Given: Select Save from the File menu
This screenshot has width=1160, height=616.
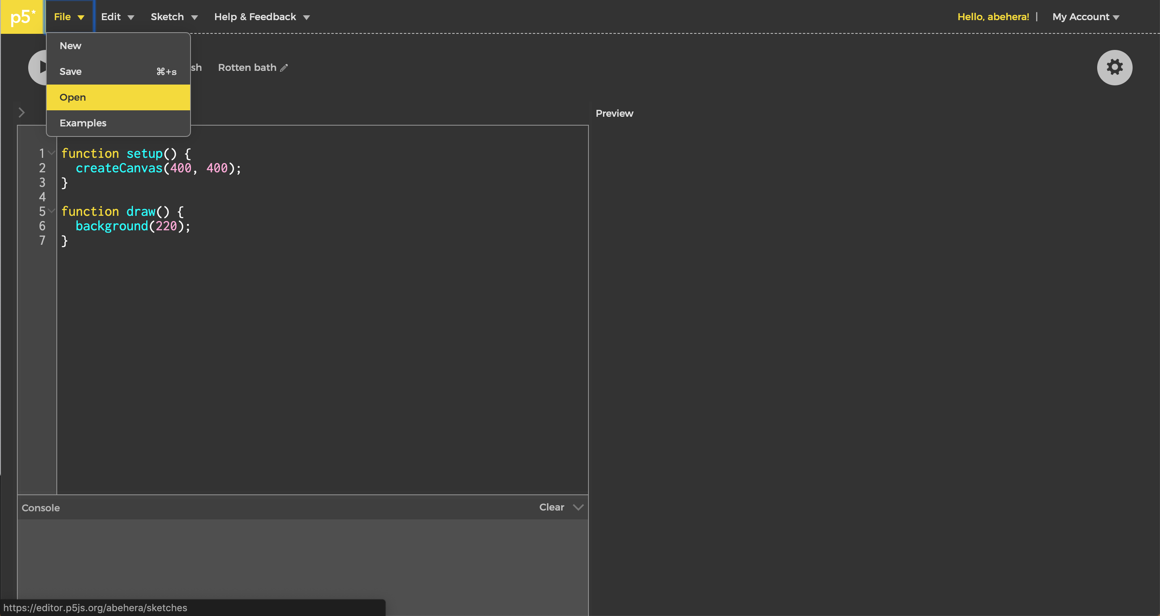Looking at the screenshot, I should [71, 71].
